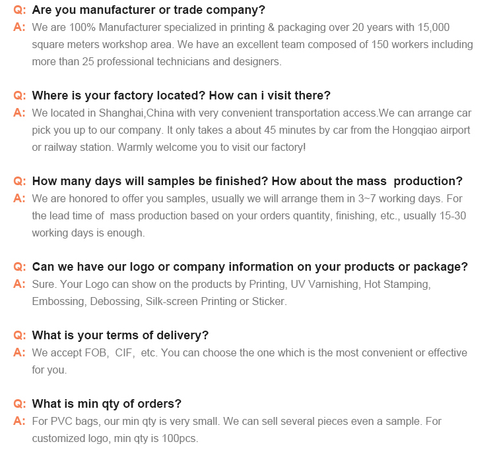
Task: Select "What is your terms of delivery?" question
Action: (x=120, y=335)
